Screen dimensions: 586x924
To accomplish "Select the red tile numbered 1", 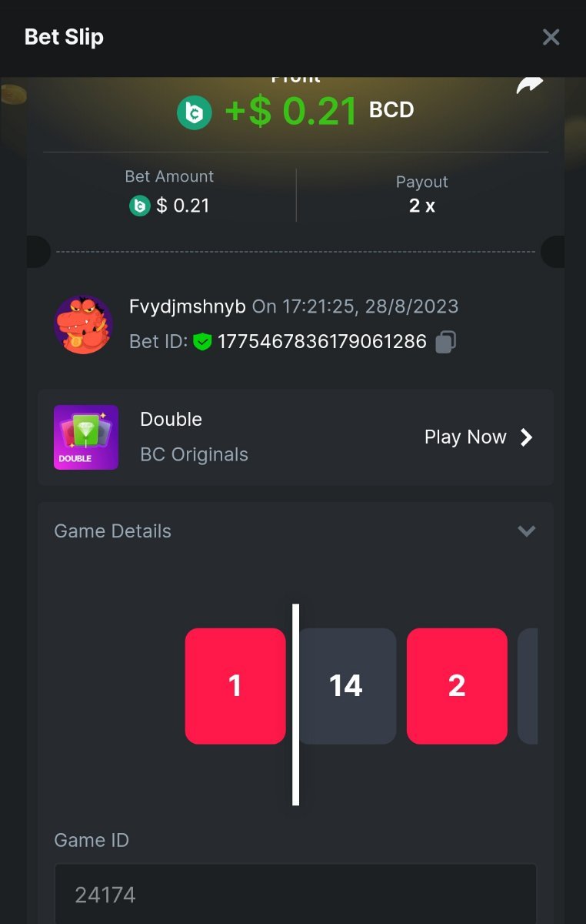I will pos(235,686).
